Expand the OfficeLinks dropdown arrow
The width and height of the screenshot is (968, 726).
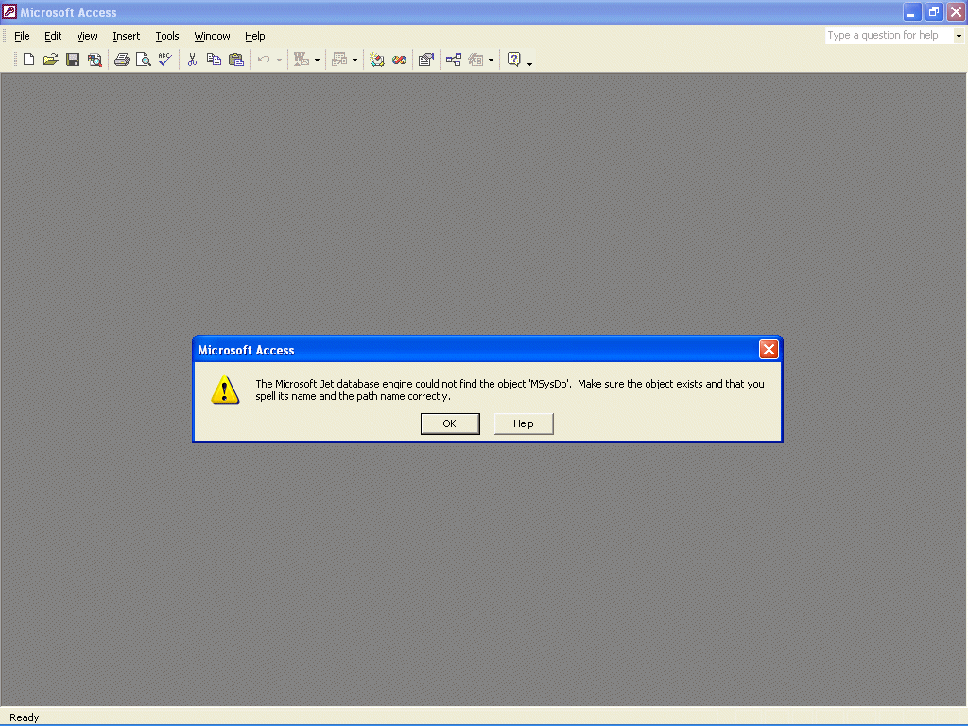tap(318, 60)
